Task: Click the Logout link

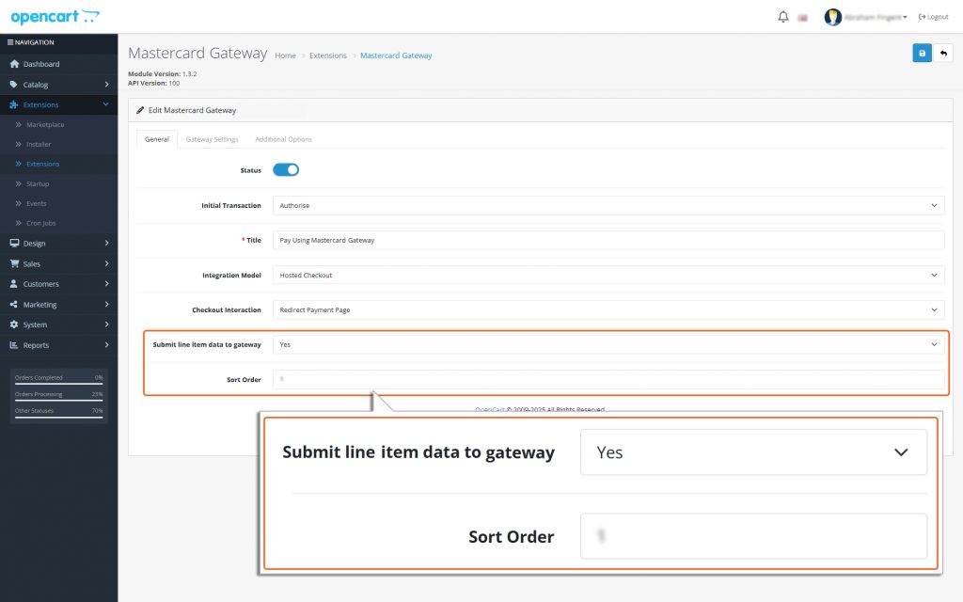Action: pos(934,17)
